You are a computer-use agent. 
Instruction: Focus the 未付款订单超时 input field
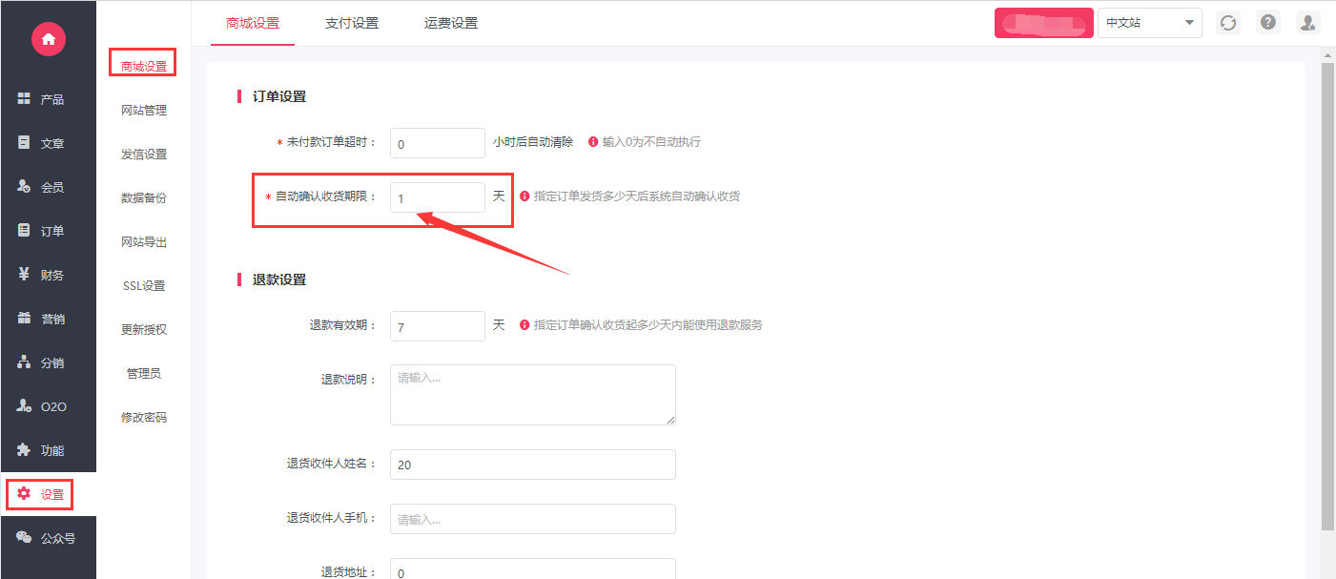click(438, 143)
